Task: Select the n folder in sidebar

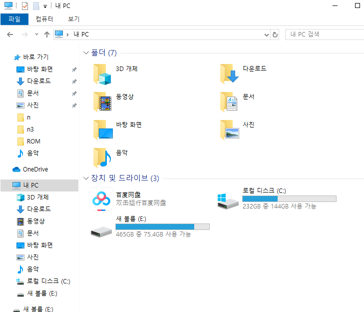Action: [29, 117]
